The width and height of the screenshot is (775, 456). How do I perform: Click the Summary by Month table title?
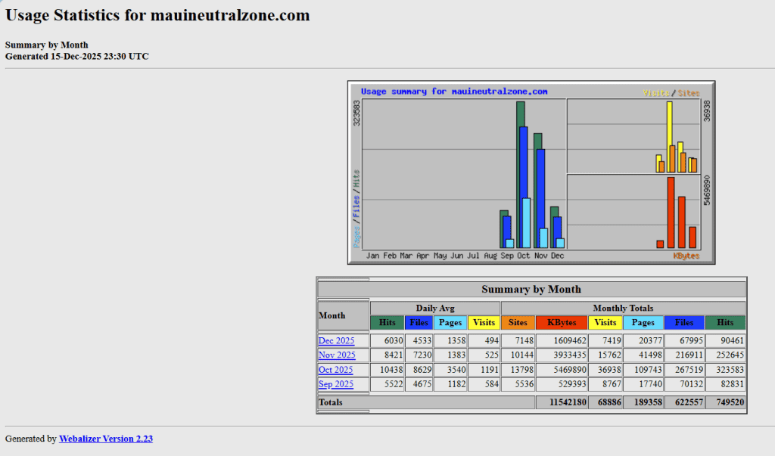pyautogui.click(x=531, y=289)
